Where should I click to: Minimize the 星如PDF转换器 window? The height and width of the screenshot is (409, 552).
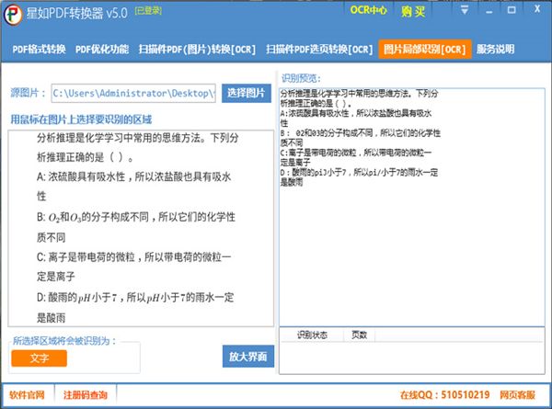[x=489, y=10]
